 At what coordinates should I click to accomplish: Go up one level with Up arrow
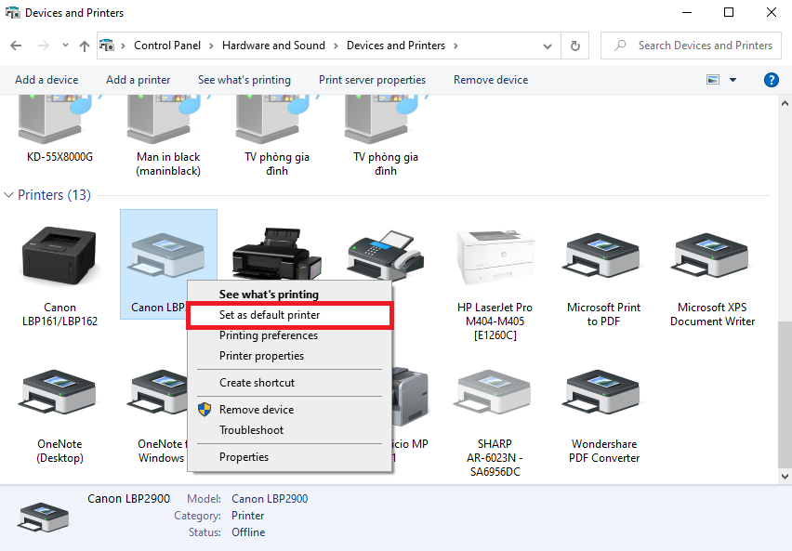pyautogui.click(x=85, y=46)
